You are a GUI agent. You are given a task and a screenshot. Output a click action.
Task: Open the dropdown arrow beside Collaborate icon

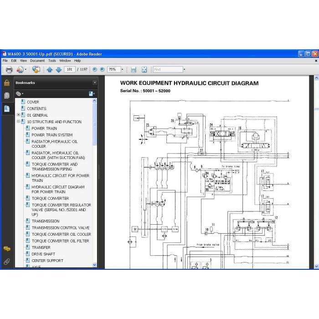(x=26, y=70)
